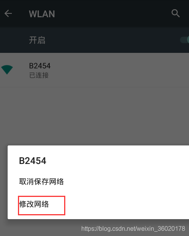Tap the B2454 network name in list
The image size is (189, 236).
(x=40, y=66)
